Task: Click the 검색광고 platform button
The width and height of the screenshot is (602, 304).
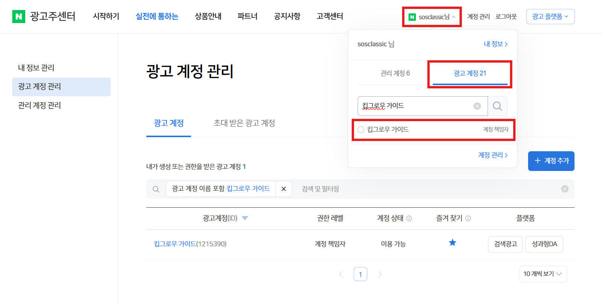Action: (505, 244)
